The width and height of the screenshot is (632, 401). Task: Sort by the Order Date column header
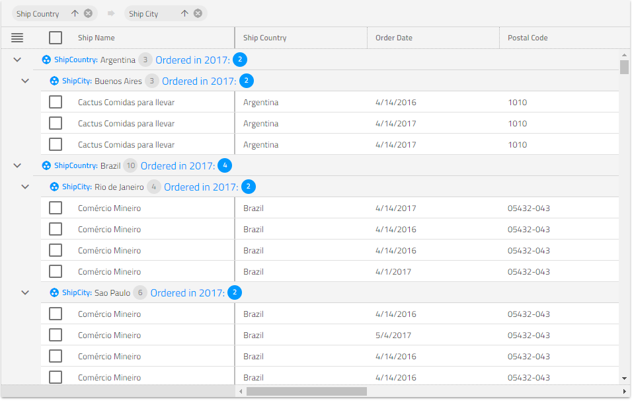click(394, 38)
